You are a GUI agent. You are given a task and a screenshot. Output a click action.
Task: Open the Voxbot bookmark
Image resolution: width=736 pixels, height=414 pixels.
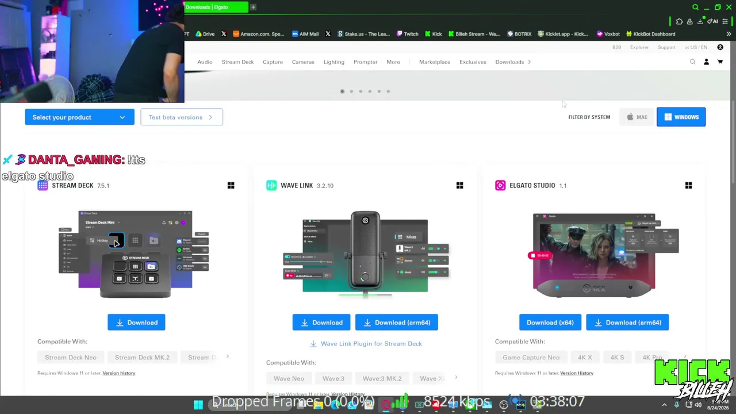click(x=608, y=34)
